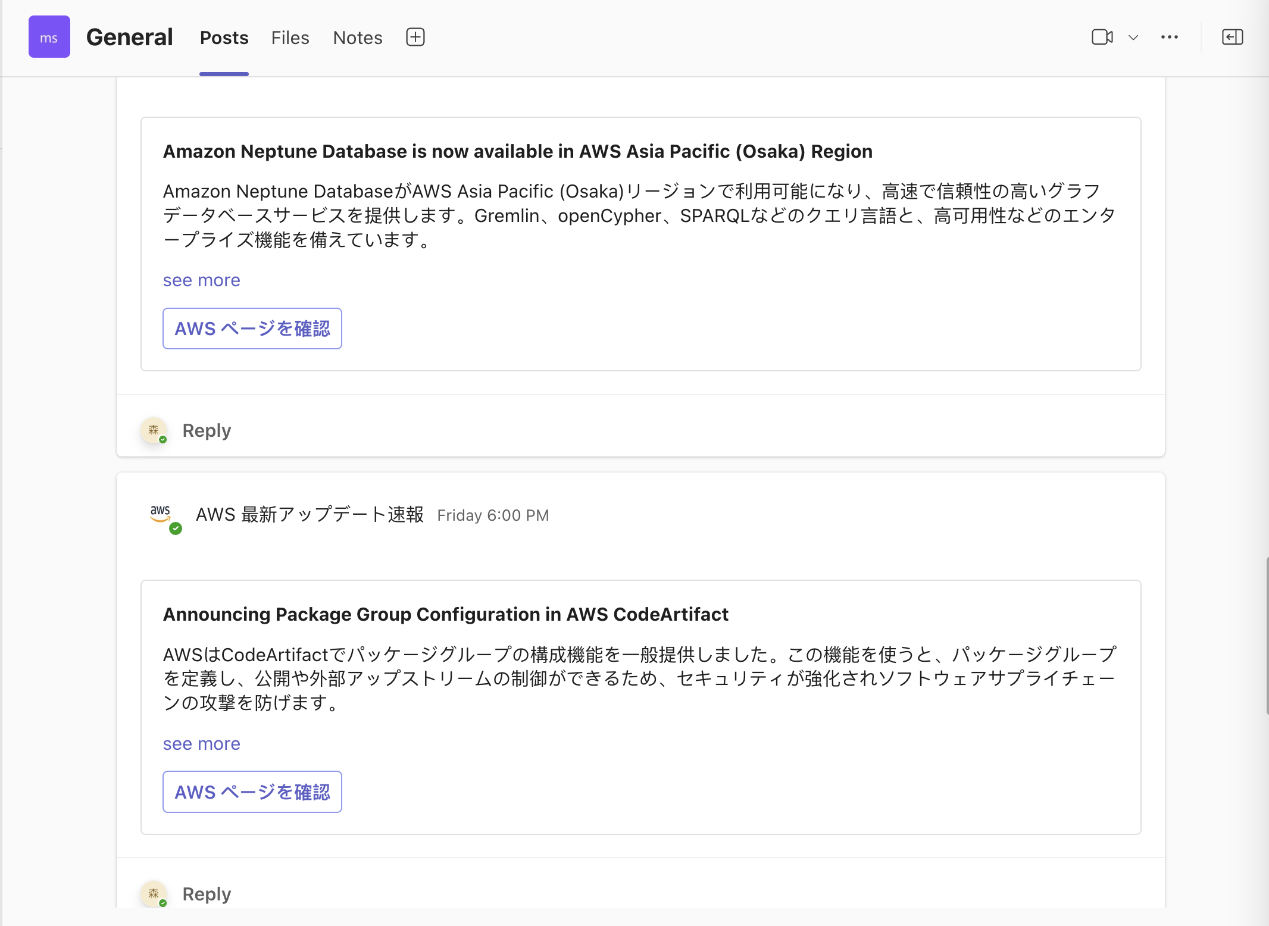Open the 'AWS 最新アップデート速報' sender name
Image resolution: width=1269 pixels, height=926 pixels.
click(310, 515)
